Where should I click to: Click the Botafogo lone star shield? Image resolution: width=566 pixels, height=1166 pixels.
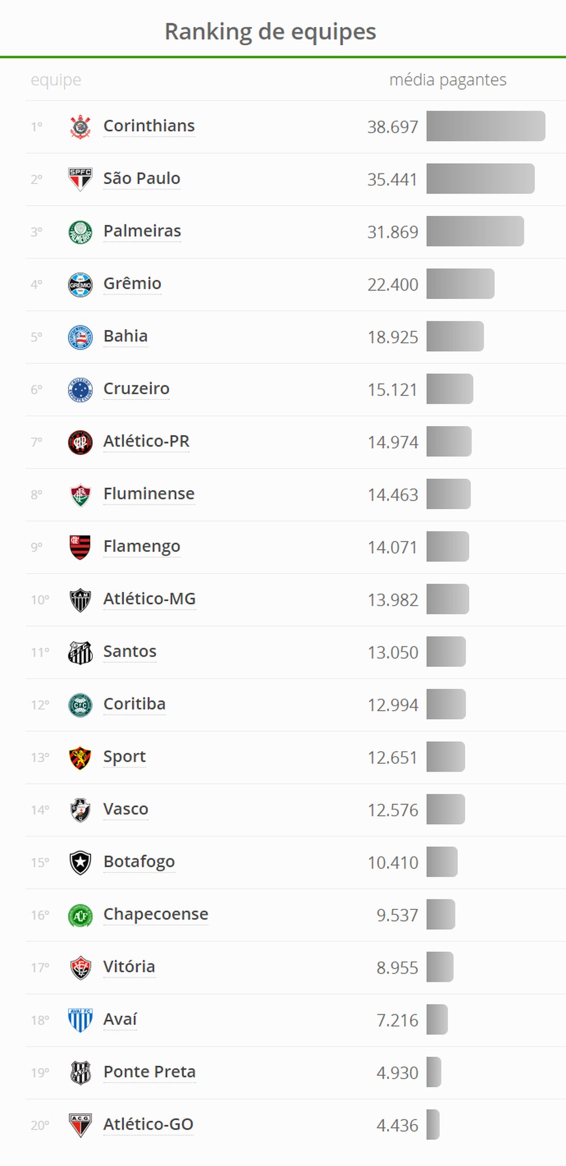pyautogui.click(x=80, y=862)
